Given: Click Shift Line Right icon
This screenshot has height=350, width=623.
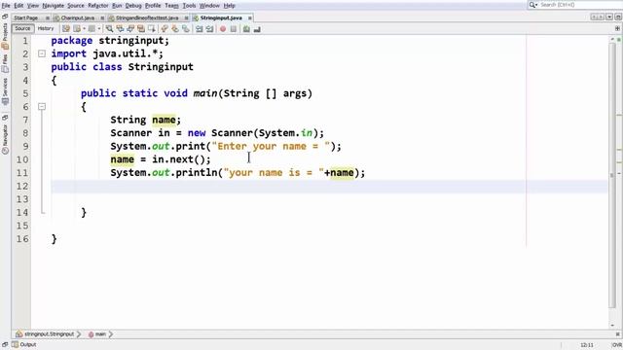Looking at the screenshot, I should pos(209,29).
